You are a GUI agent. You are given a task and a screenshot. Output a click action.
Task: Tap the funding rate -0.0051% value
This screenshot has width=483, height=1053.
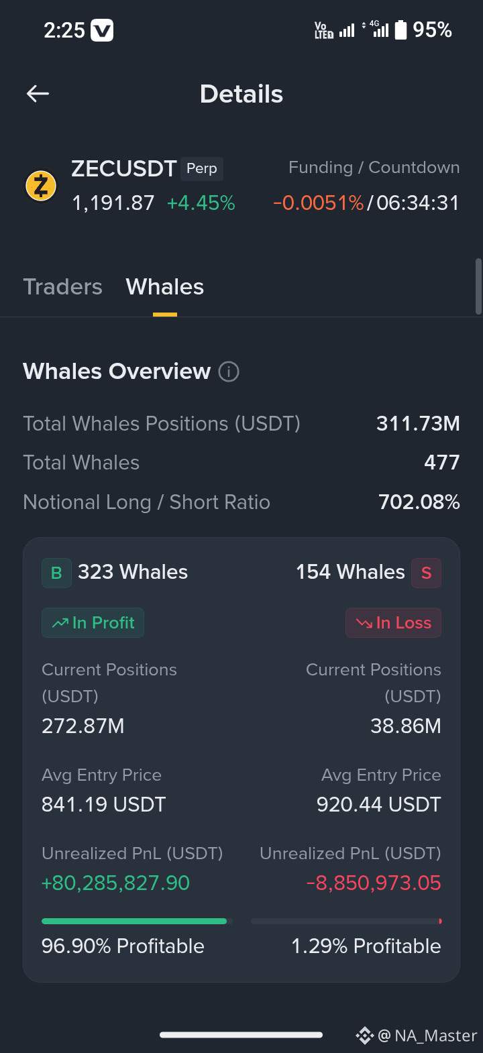pyautogui.click(x=319, y=203)
